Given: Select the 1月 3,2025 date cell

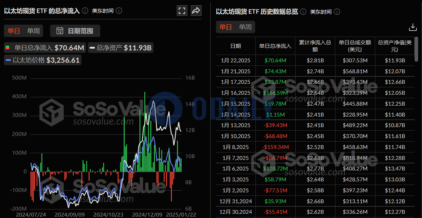Looking at the screenshot, I should coord(236,179).
